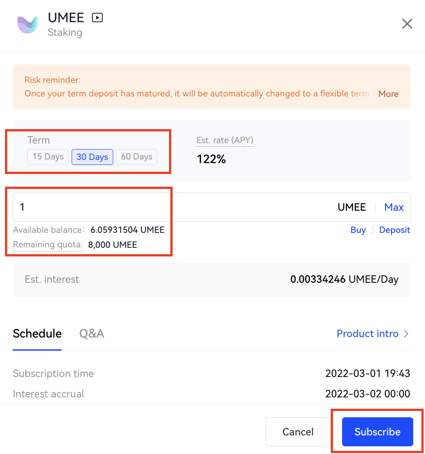Click Max to fill amount
This screenshot has width=425, height=454.
[x=394, y=208]
